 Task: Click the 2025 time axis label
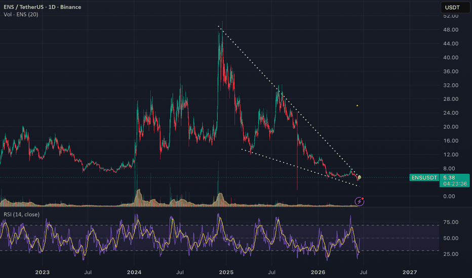[226, 272]
